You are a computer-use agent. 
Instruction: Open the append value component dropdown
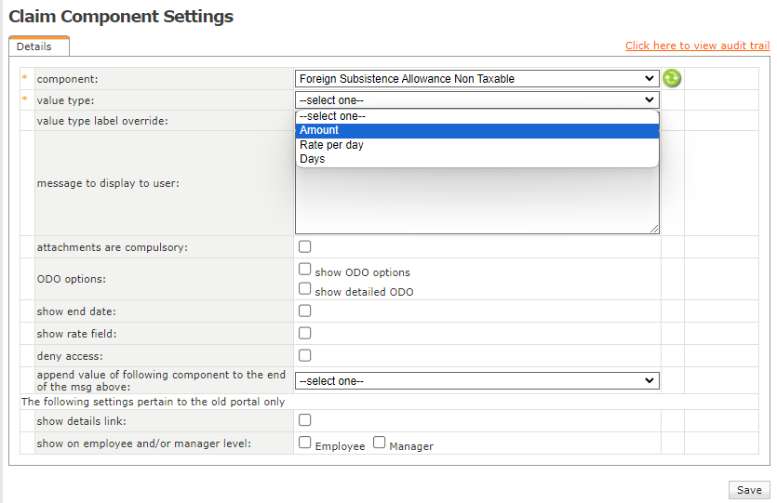tap(476, 381)
